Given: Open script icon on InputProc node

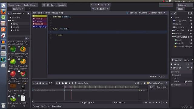Looking at the screenshot, I should [189, 30].
